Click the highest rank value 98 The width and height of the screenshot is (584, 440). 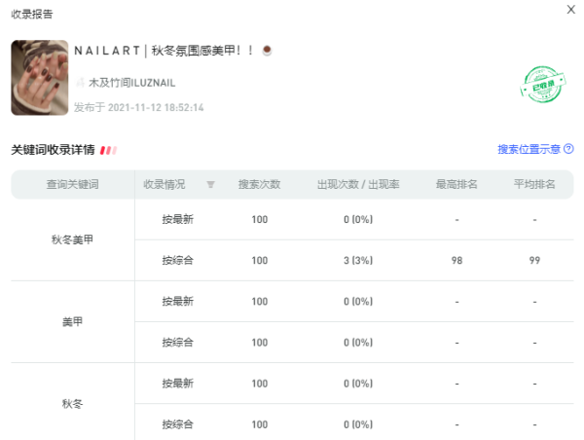pyautogui.click(x=456, y=260)
